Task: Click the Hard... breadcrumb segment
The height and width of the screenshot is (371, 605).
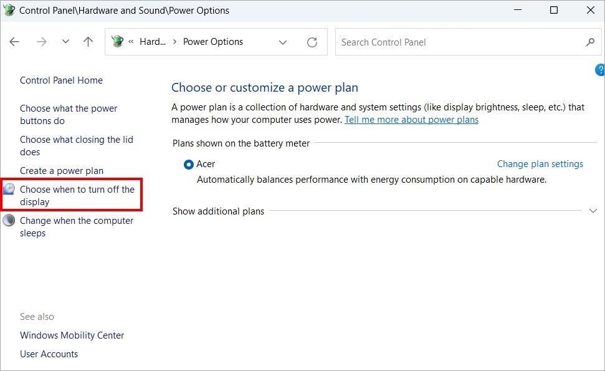Action: click(x=153, y=42)
